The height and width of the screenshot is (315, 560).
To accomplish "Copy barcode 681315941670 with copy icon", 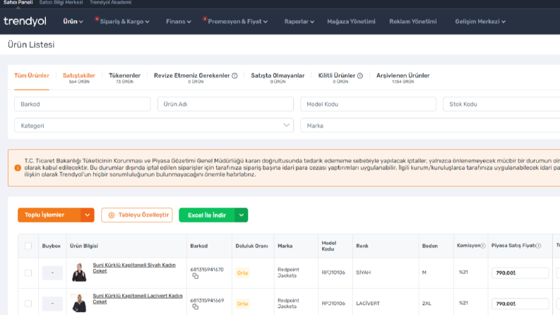I will click(196, 276).
